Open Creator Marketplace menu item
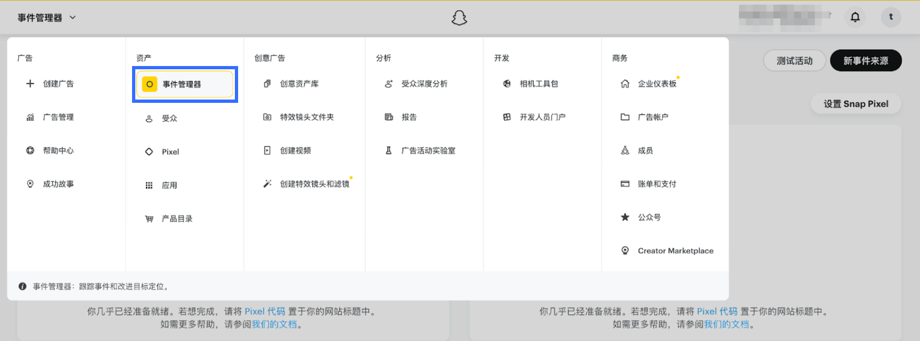Image resolution: width=920 pixels, height=341 pixels. 675,251
